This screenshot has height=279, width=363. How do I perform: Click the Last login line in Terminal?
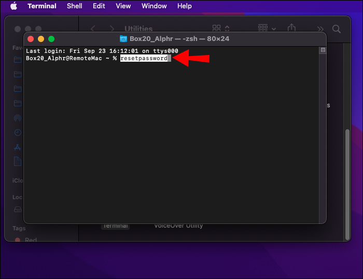tap(102, 51)
